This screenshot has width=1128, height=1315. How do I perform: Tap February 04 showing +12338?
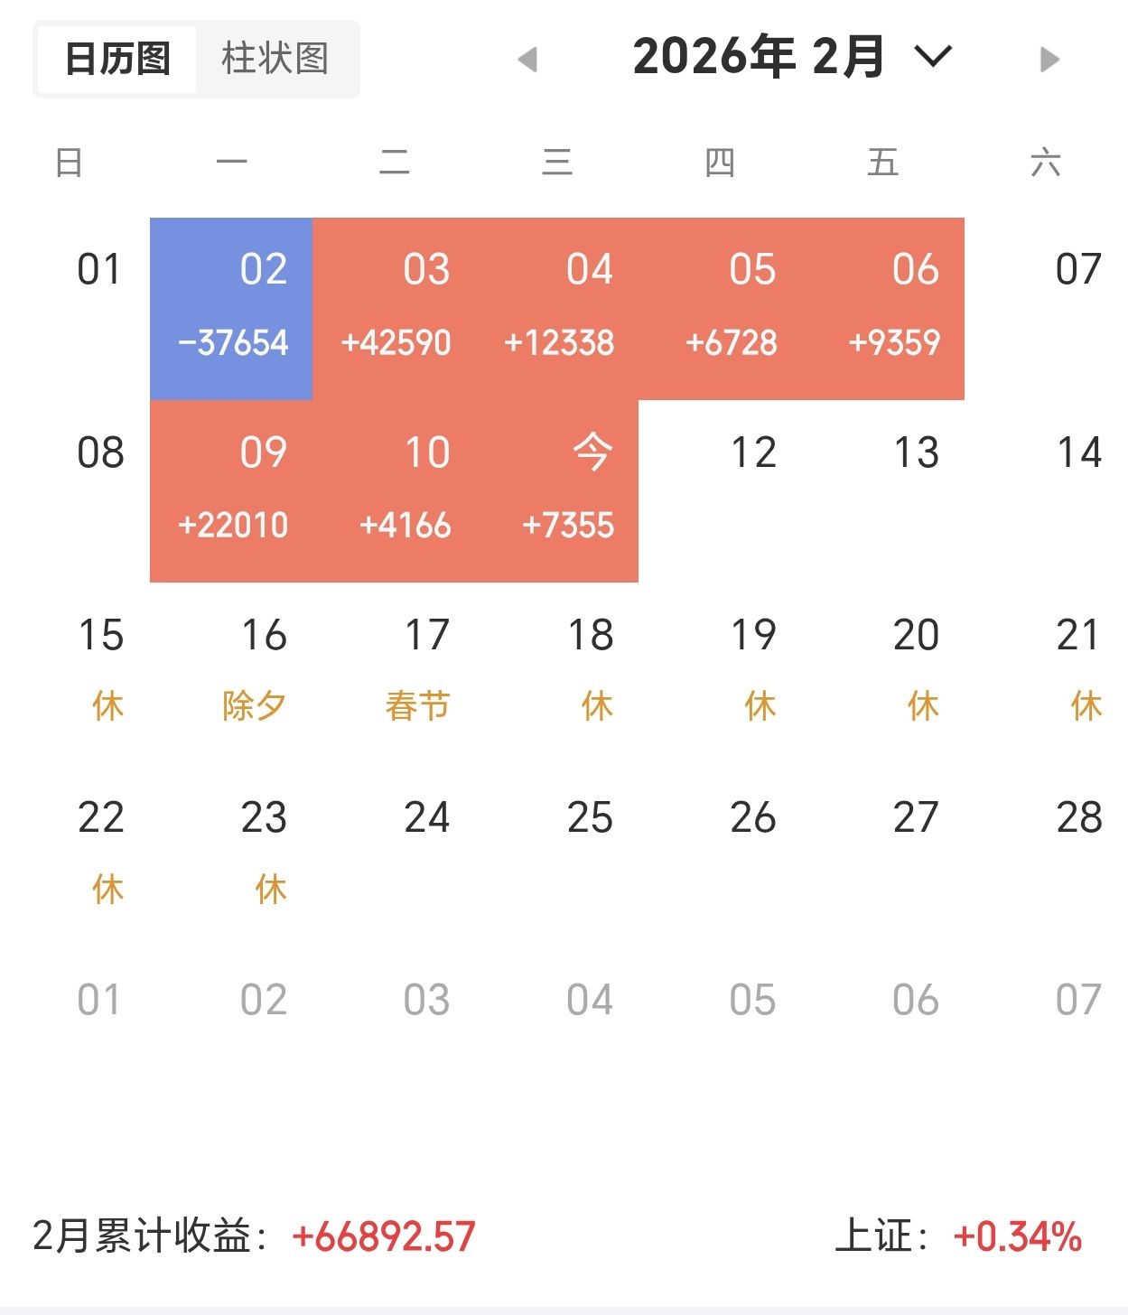[558, 308]
